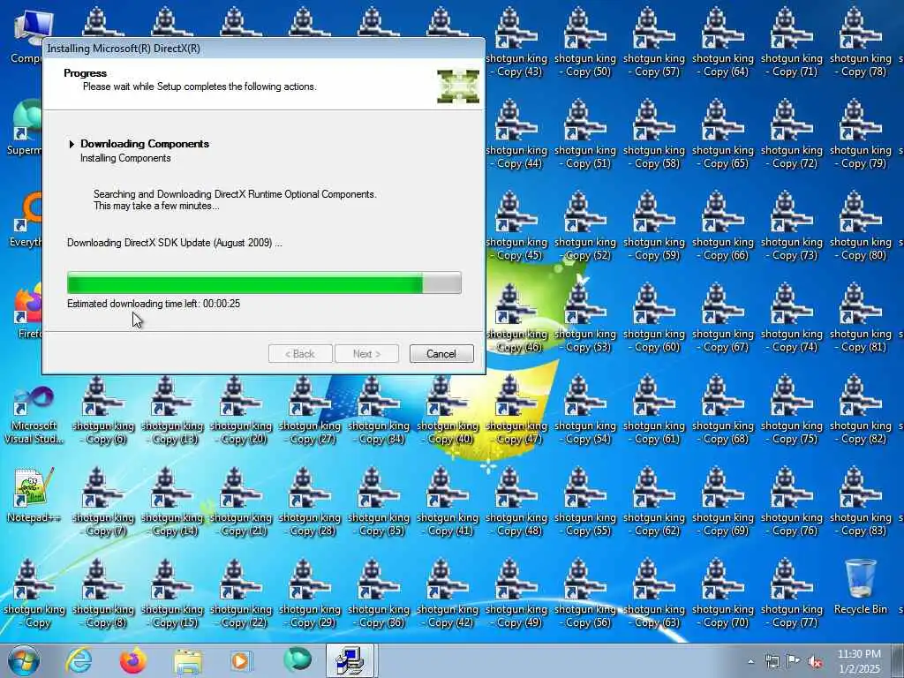The width and height of the screenshot is (904, 678).
Task: Select shotgun king - Copy (55) shortcut
Action: coord(585,502)
